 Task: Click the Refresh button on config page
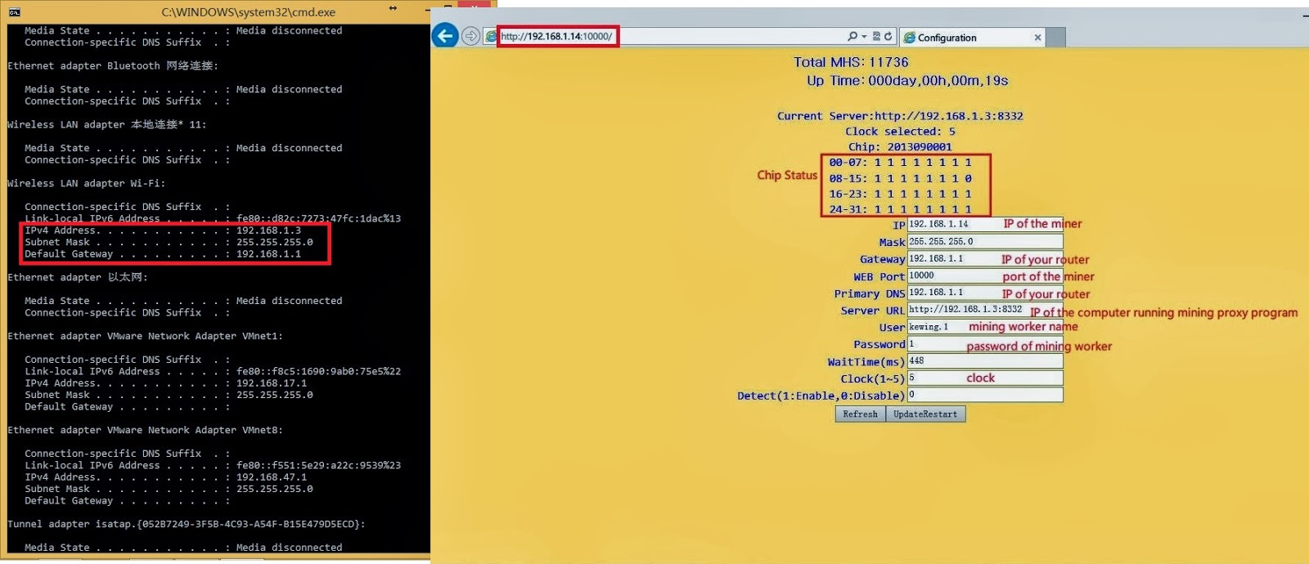pyautogui.click(x=860, y=414)
